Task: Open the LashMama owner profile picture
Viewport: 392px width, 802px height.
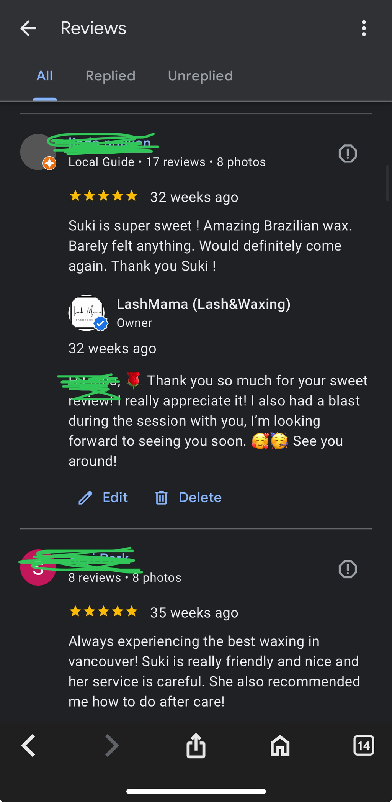Action: coord(87,313)
